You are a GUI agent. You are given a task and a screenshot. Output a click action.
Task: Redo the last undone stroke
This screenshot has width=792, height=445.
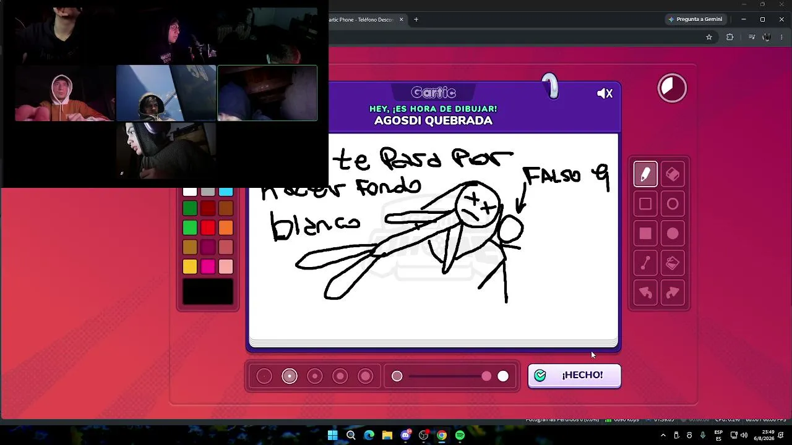coord(673,293)
